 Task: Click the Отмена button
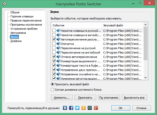142,108
